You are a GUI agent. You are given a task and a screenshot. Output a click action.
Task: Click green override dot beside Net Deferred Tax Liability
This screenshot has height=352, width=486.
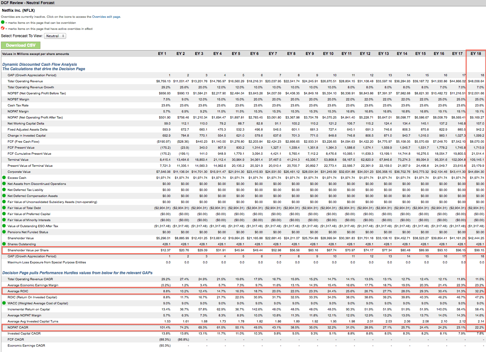tap(4, 190)
